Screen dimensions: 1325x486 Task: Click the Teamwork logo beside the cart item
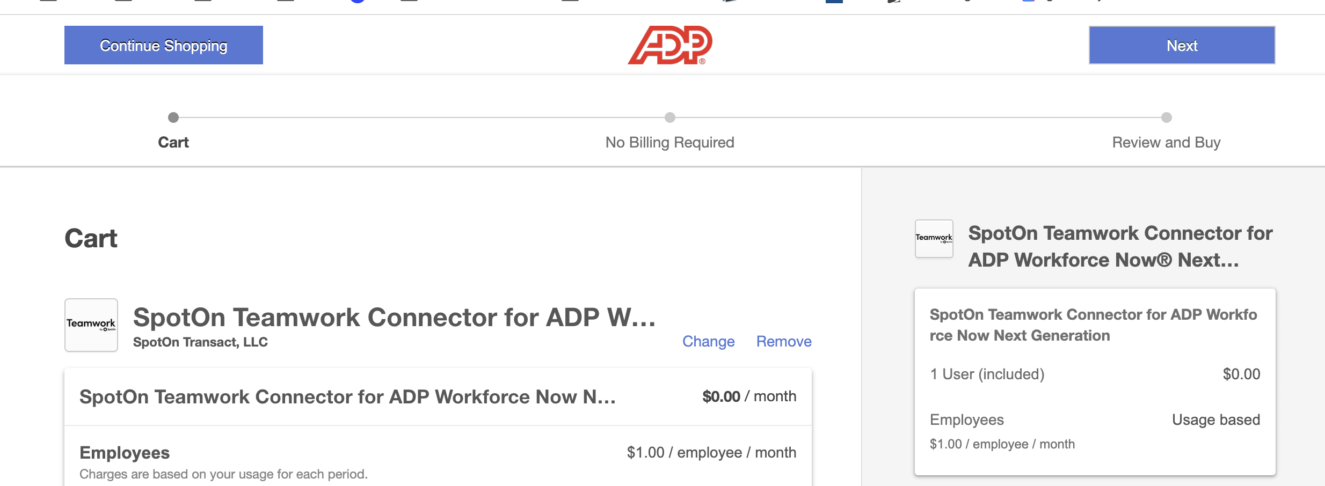91,325
